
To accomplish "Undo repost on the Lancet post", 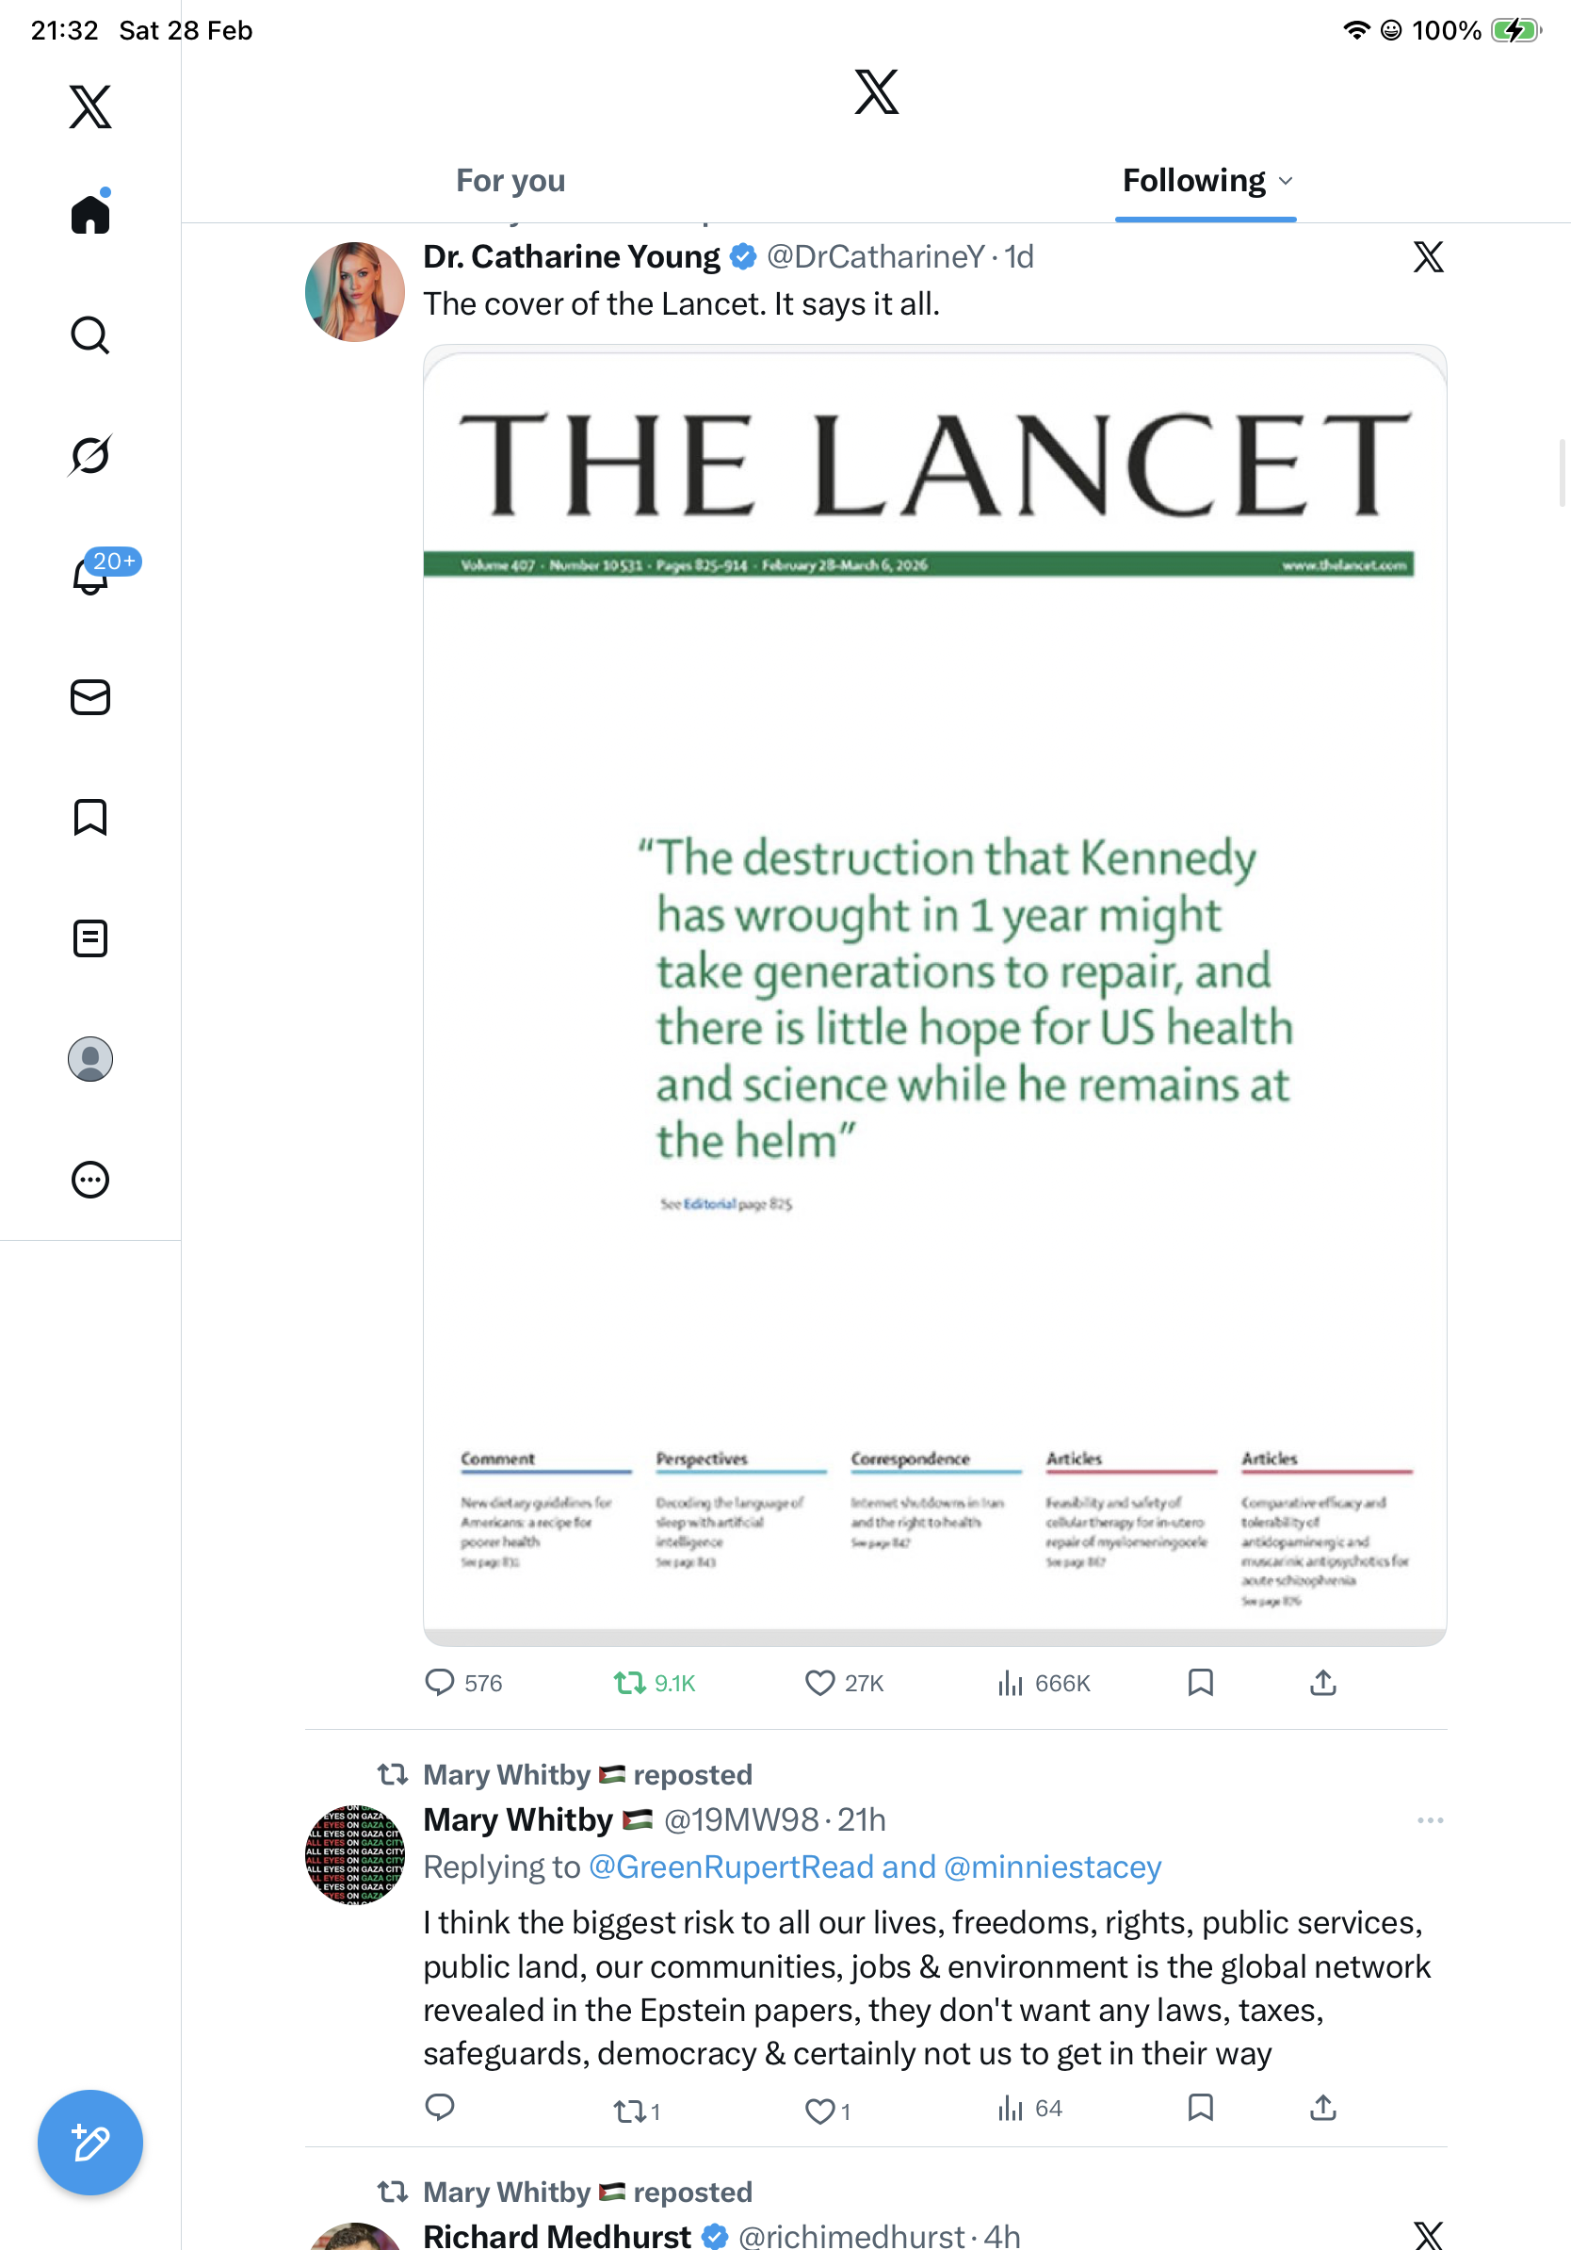I will [x=629, y=1683].
